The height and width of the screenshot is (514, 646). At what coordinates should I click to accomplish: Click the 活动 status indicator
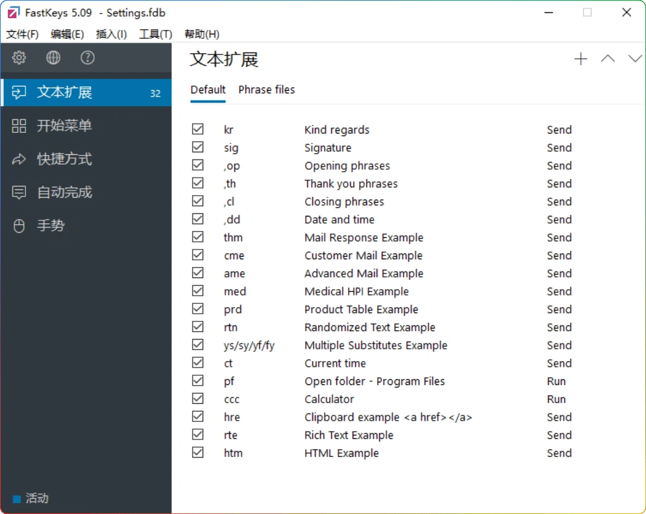click(x=31, y=498)
